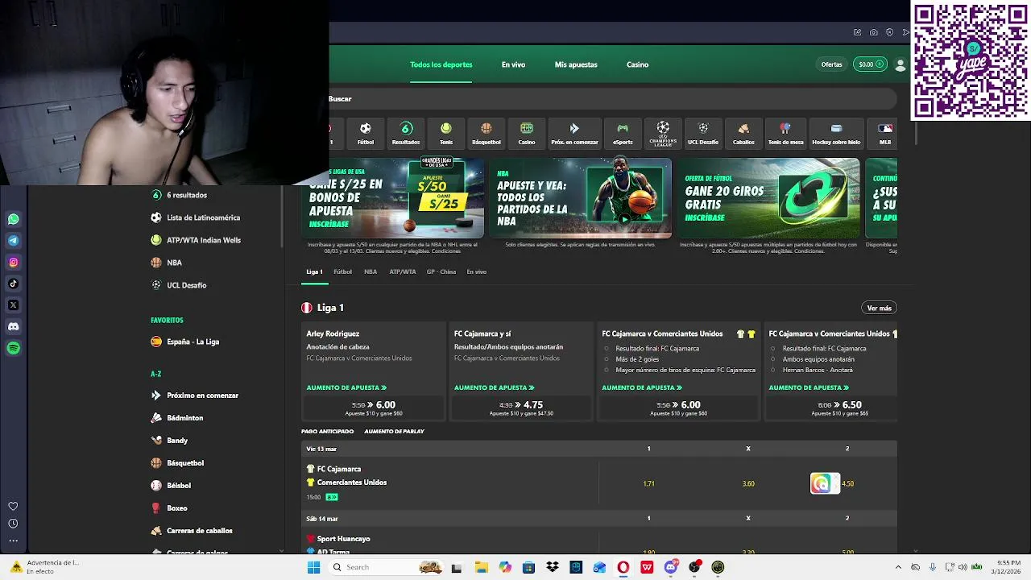Select the Liga 1 filter tab
Screen dimensions: 1031x580
pos(314,271)
